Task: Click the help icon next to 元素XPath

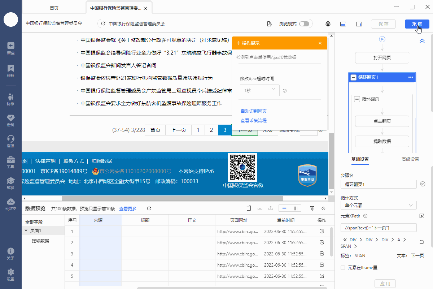Action: (365, 216)
